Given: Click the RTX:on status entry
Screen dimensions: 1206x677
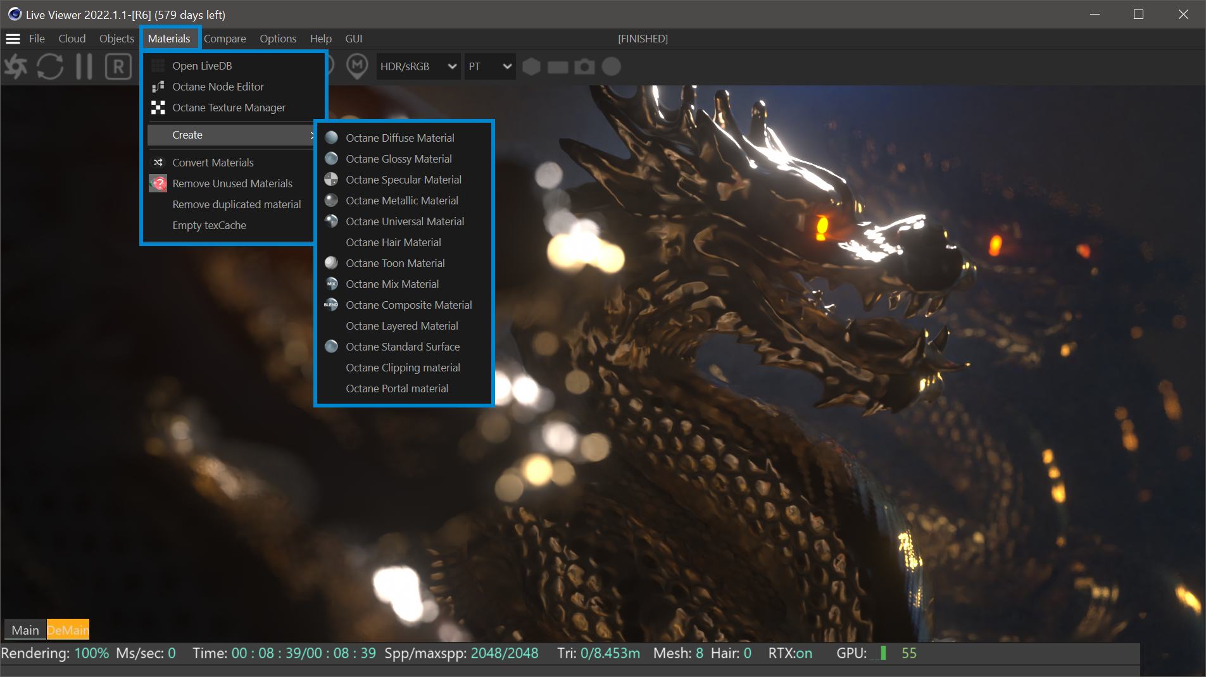Looking at the screenshot, I should [790, 653].
